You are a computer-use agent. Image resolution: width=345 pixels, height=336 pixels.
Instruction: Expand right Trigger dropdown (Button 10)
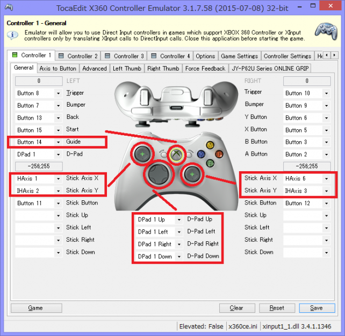coord(327,93)
